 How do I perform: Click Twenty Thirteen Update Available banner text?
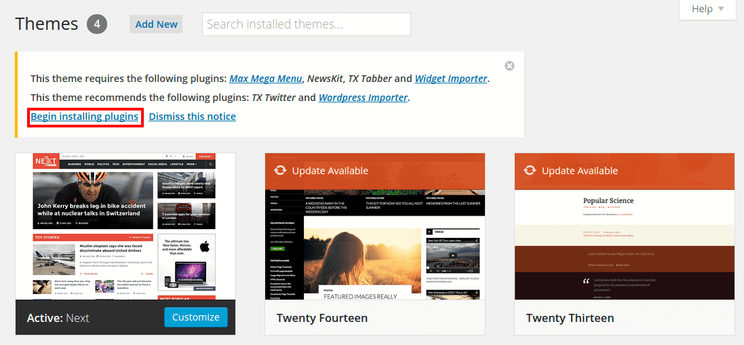tap(579, 171)
